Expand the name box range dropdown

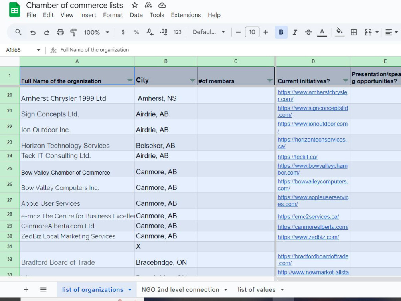(38, 50)
